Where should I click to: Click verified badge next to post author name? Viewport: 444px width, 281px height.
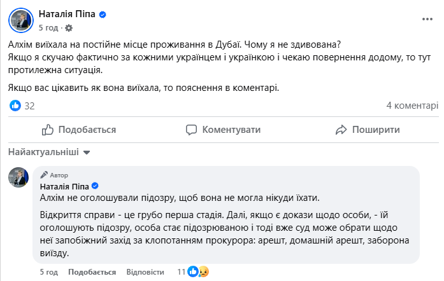[103, 15]
